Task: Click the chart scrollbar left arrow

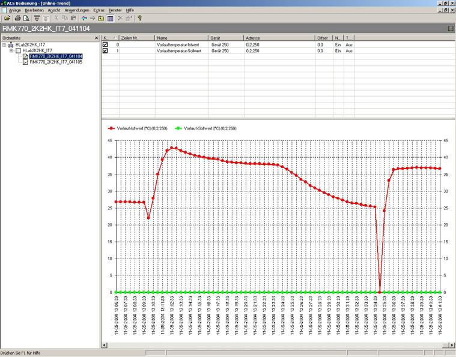Action: pyautogui.click(x=105, y=345)
